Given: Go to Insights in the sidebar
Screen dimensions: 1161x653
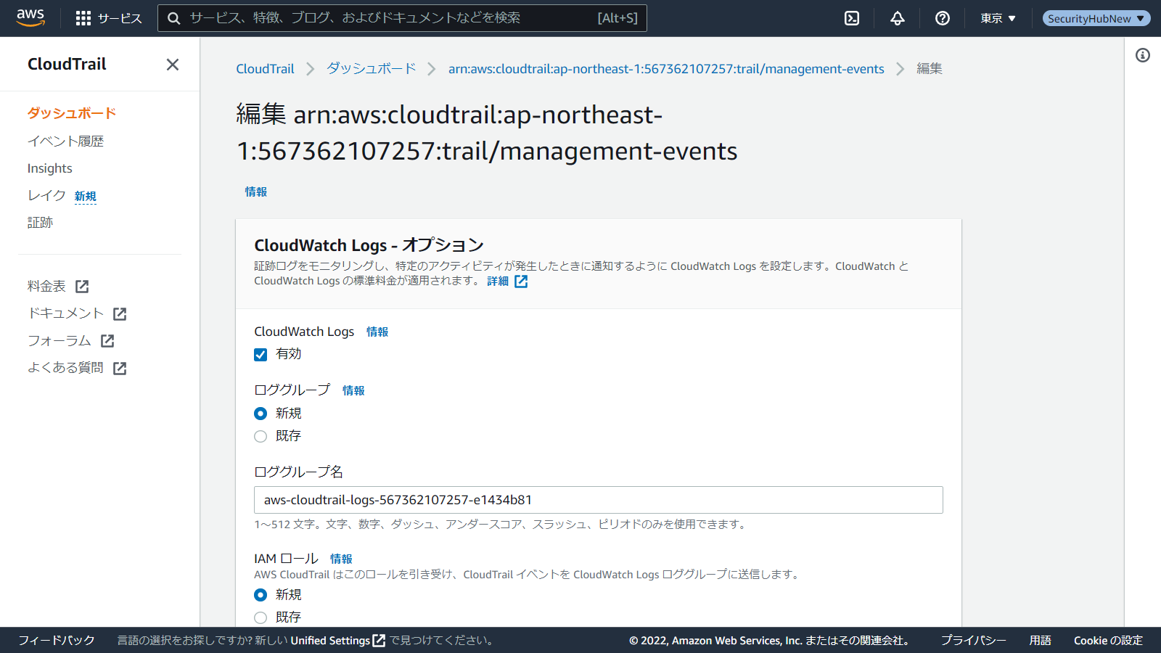Looking at the screenshot, I should click(x=49, y=168).
